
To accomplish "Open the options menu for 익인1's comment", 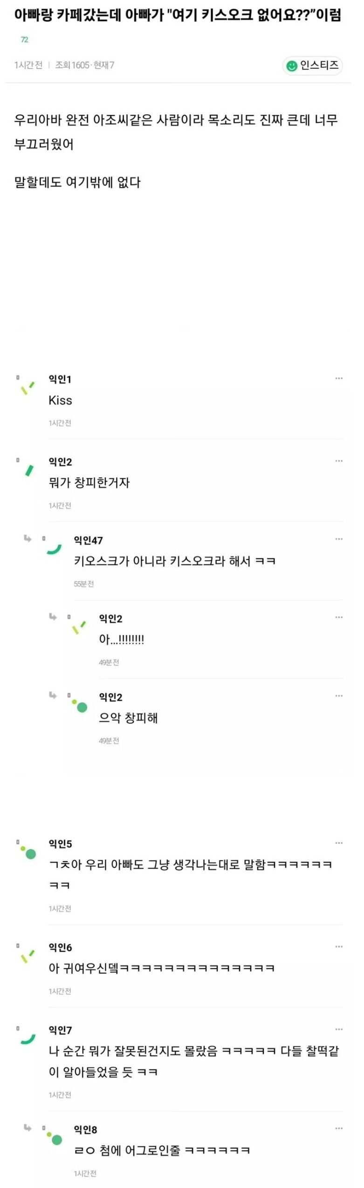I will (x=339, y=379).
